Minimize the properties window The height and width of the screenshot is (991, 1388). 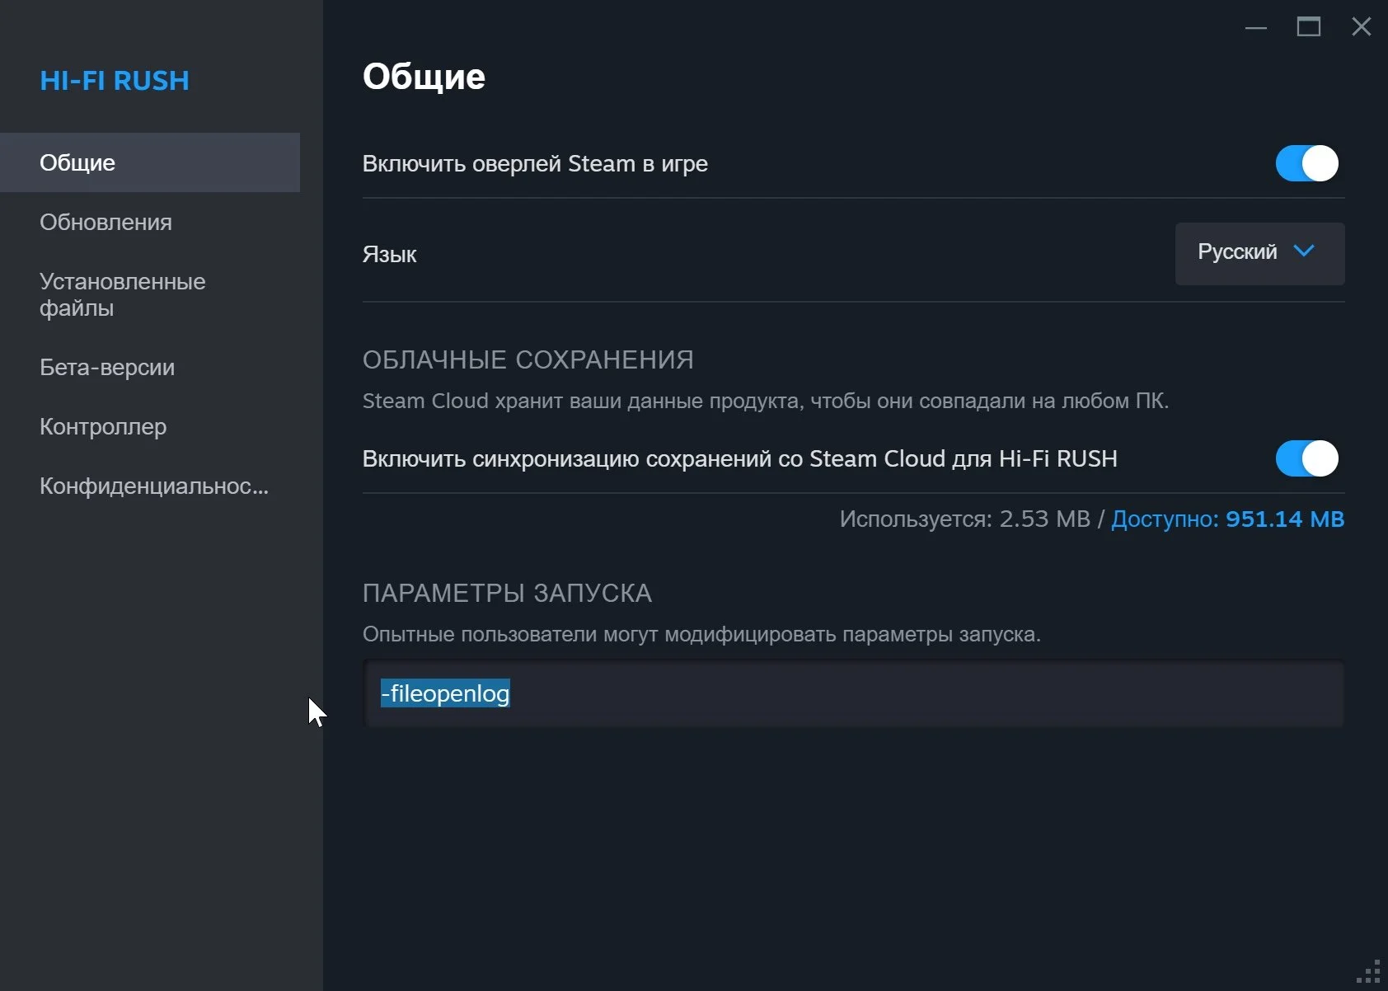click(1255, 27)
